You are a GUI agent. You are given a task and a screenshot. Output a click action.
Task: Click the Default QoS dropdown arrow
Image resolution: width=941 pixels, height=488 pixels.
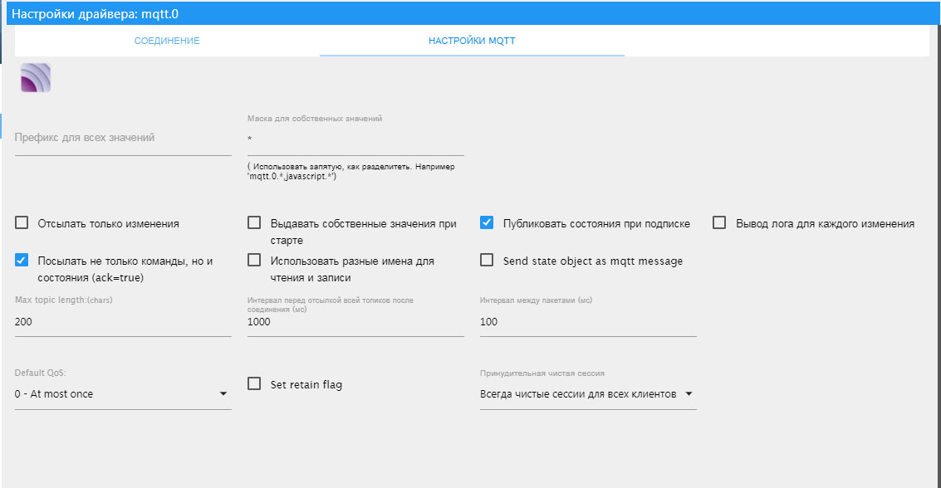pyautogui.click(x=223, y=394)
